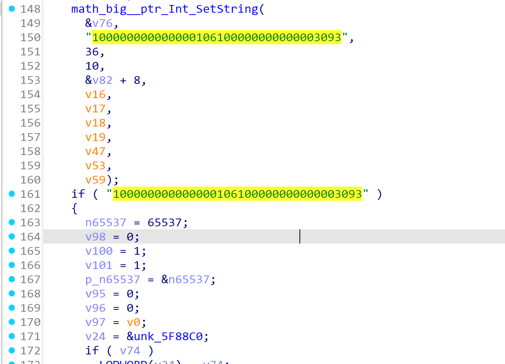Viewport: 505px width, 364px height.
Task: Click the blue dot at line 170
Action: point(12,322)
